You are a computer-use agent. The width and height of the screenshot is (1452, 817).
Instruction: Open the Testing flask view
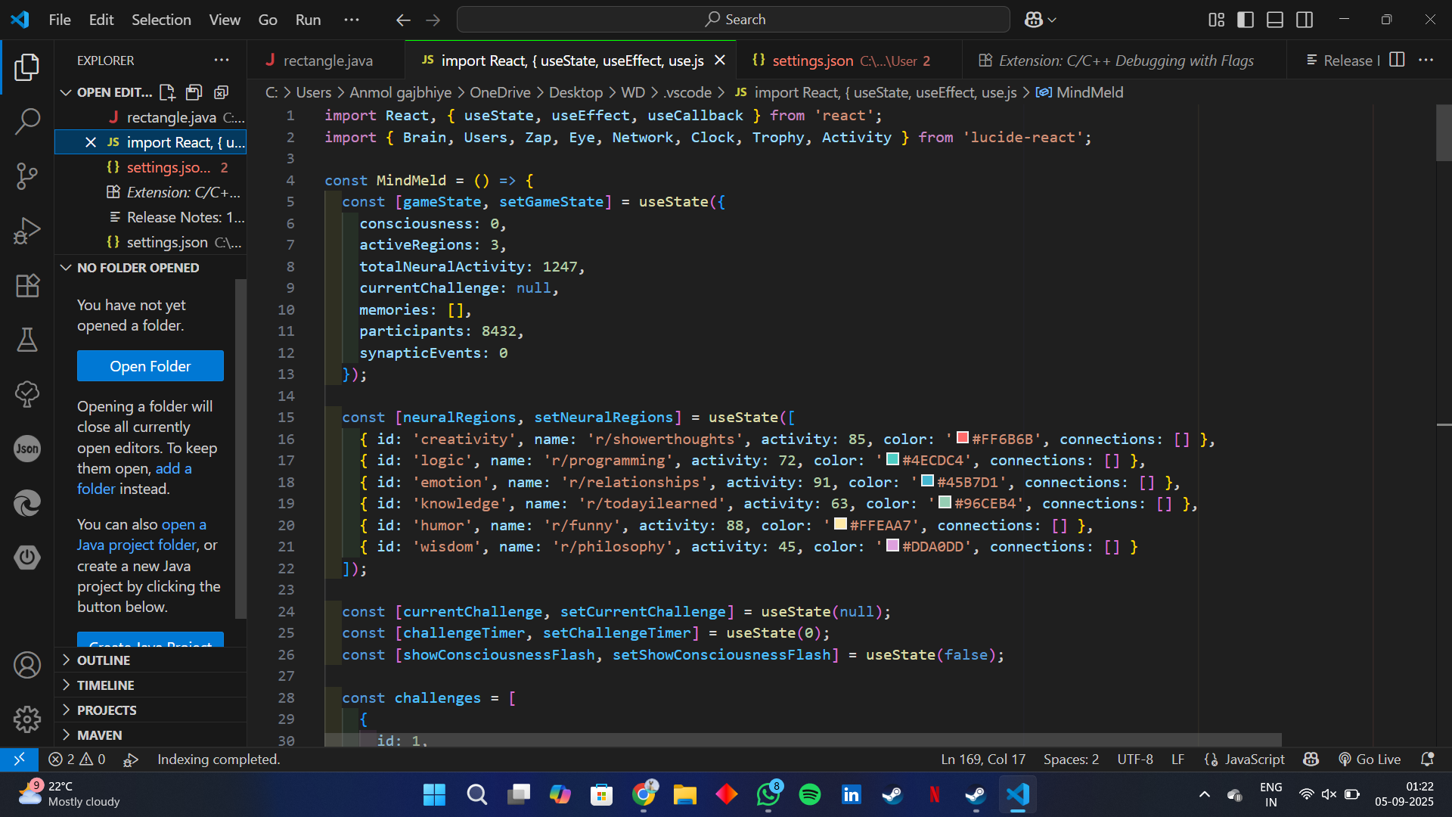pyautogui.click(x=27, y=340)
